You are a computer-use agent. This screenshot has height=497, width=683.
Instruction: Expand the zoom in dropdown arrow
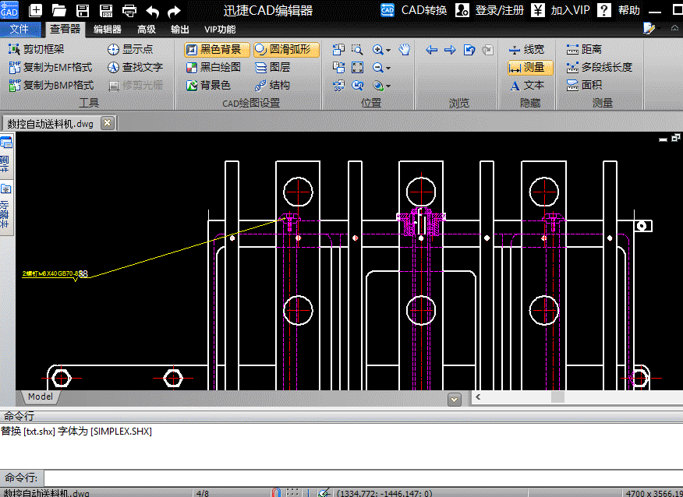tap(388, 50)
